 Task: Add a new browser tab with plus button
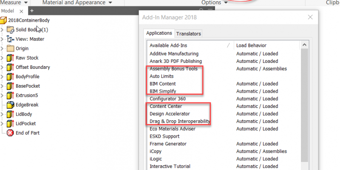pos(32,11)
